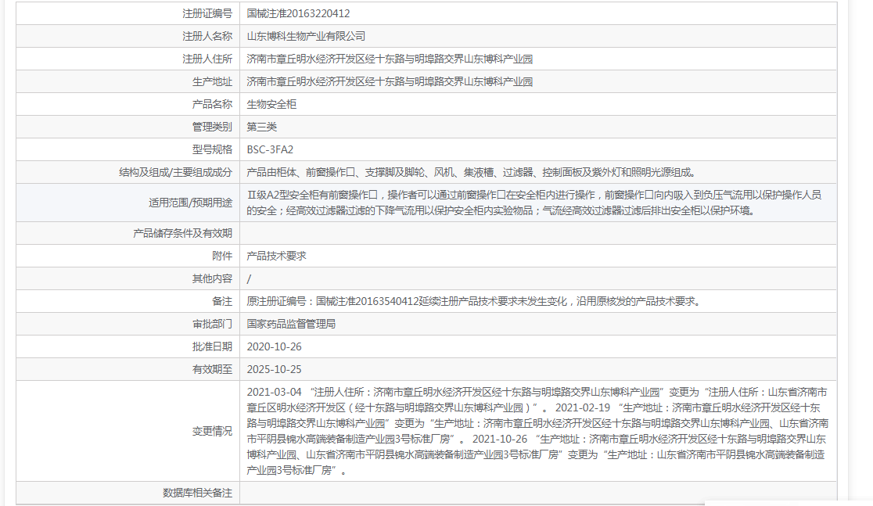Screen dimensions: 873x506
Task: Click attachment value 产品技术要求
Action: coord(276,256)
